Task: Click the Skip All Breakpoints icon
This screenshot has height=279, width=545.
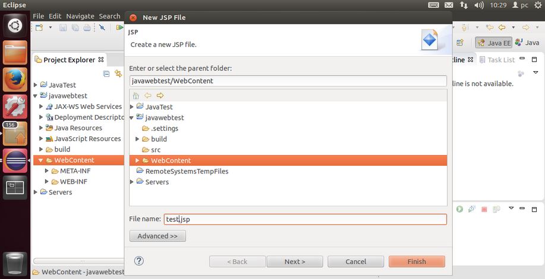Action: (102, 27)
